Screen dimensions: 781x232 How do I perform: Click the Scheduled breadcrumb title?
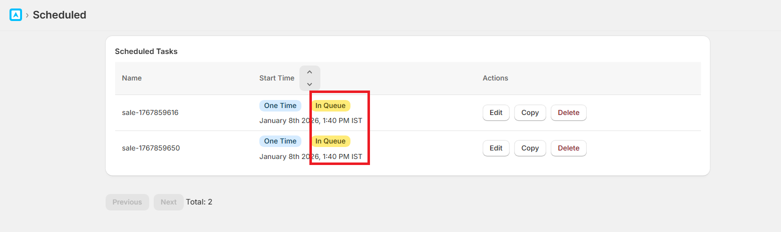[60, 15]
